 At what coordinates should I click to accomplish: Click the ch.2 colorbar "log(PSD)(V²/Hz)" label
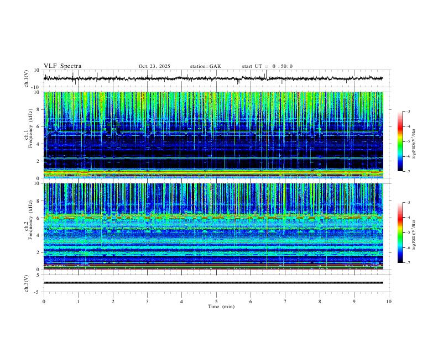(414, 235)
